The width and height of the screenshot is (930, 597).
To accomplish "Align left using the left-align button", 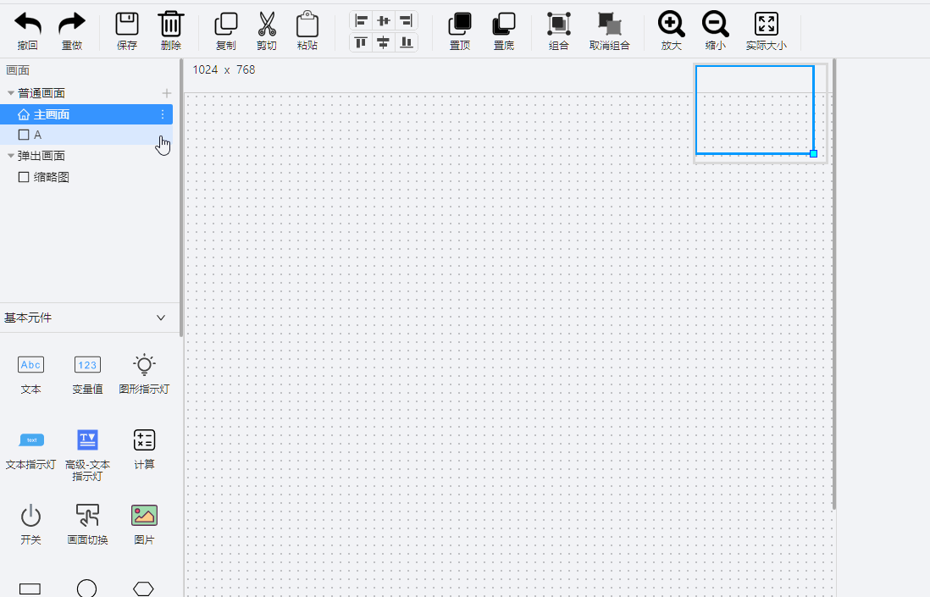I will click(362, 20).
